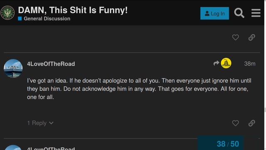Click the 38m post timestamp

[x=250, y=64]
